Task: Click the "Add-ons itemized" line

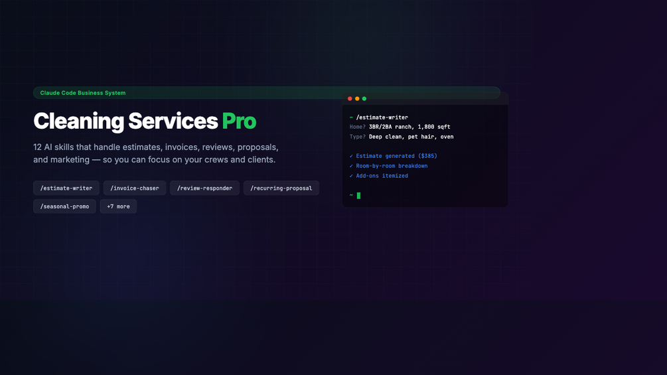Action: click(378, 176)
